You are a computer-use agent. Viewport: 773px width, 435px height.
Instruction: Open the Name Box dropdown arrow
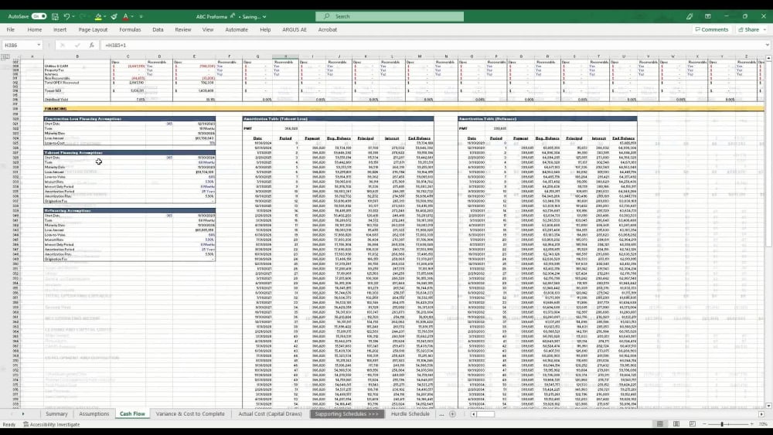pos(39,45)
